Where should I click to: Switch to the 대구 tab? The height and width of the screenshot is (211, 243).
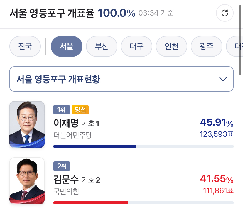[x=136, y=46]
